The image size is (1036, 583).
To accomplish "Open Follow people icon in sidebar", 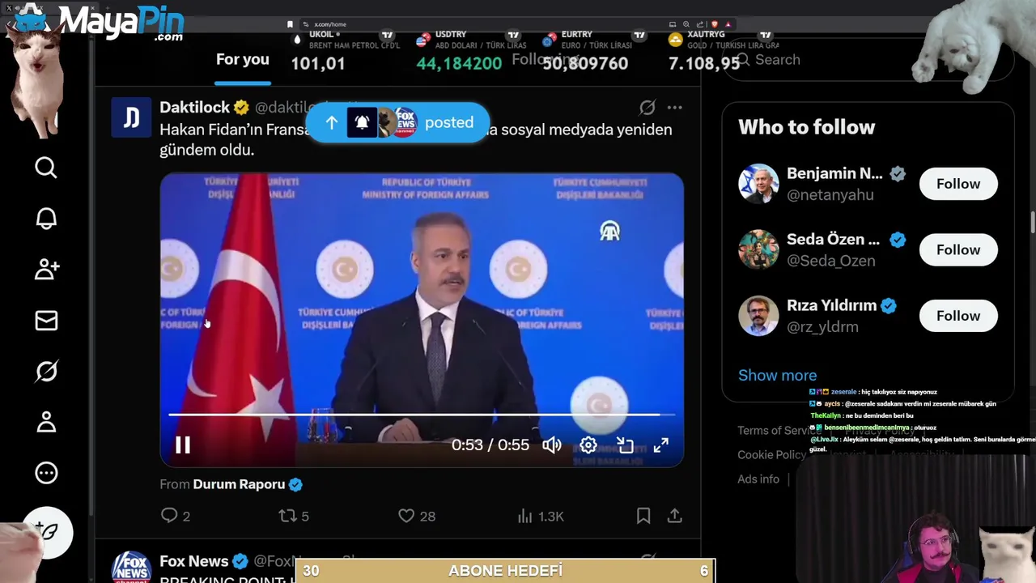I will pyautogui.click(x=46, y=270).
